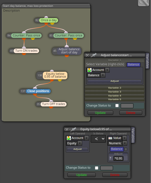This screenshot has height=183, width=151.
Task: Click the Value icon in Right Operand
Action: [x=110, y=138]
